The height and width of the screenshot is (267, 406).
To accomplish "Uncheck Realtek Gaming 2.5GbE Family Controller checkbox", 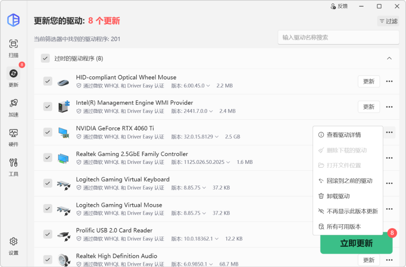I will point(48,157).
